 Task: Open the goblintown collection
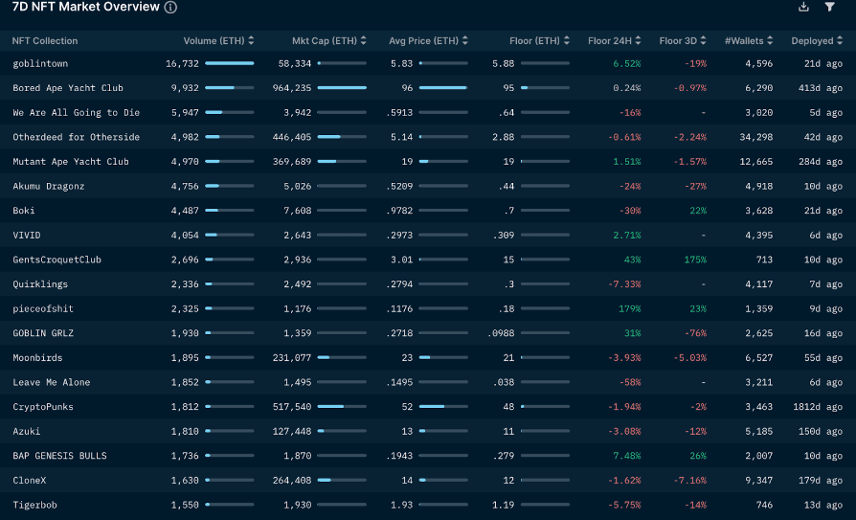click(40, 64)
